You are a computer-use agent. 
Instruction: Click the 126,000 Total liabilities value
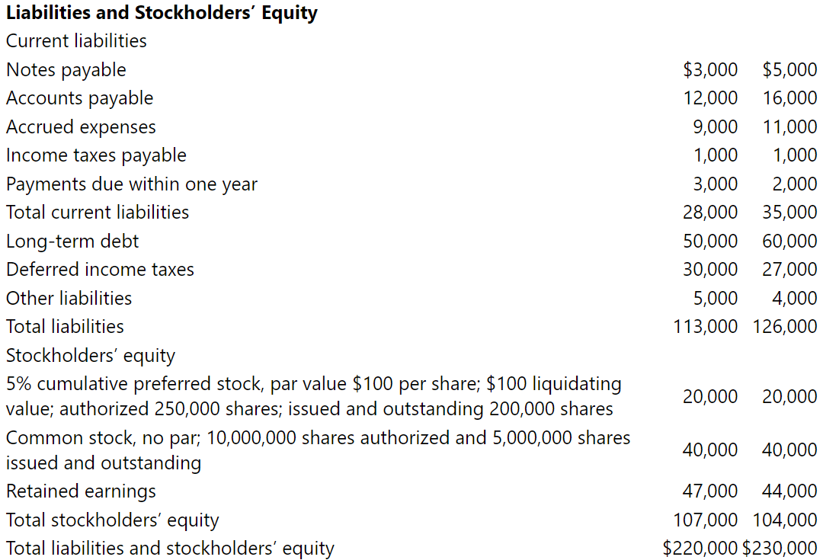pos(785,327)
